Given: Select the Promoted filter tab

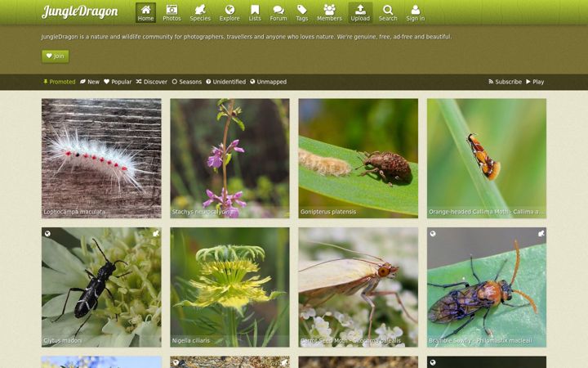Looking at the screenshot, I should pos(60,82).
